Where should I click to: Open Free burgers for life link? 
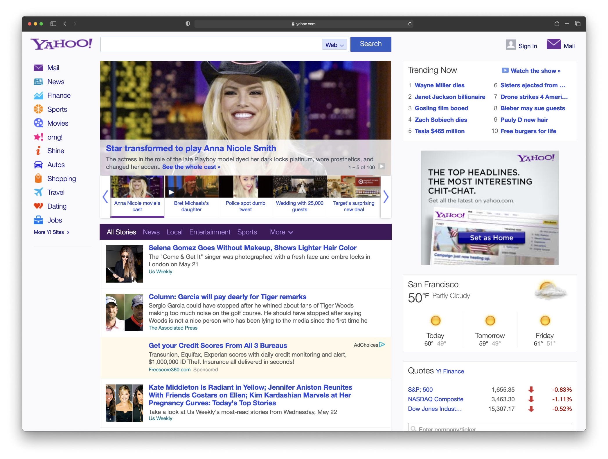(528, 131)
